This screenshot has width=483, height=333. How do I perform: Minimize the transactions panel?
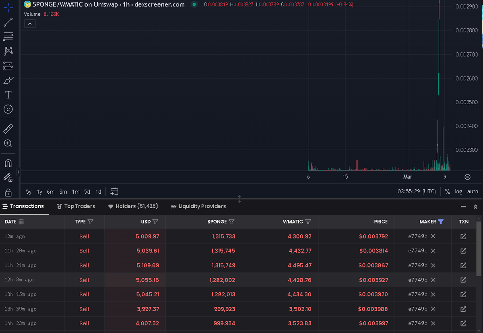coord(463,207)
